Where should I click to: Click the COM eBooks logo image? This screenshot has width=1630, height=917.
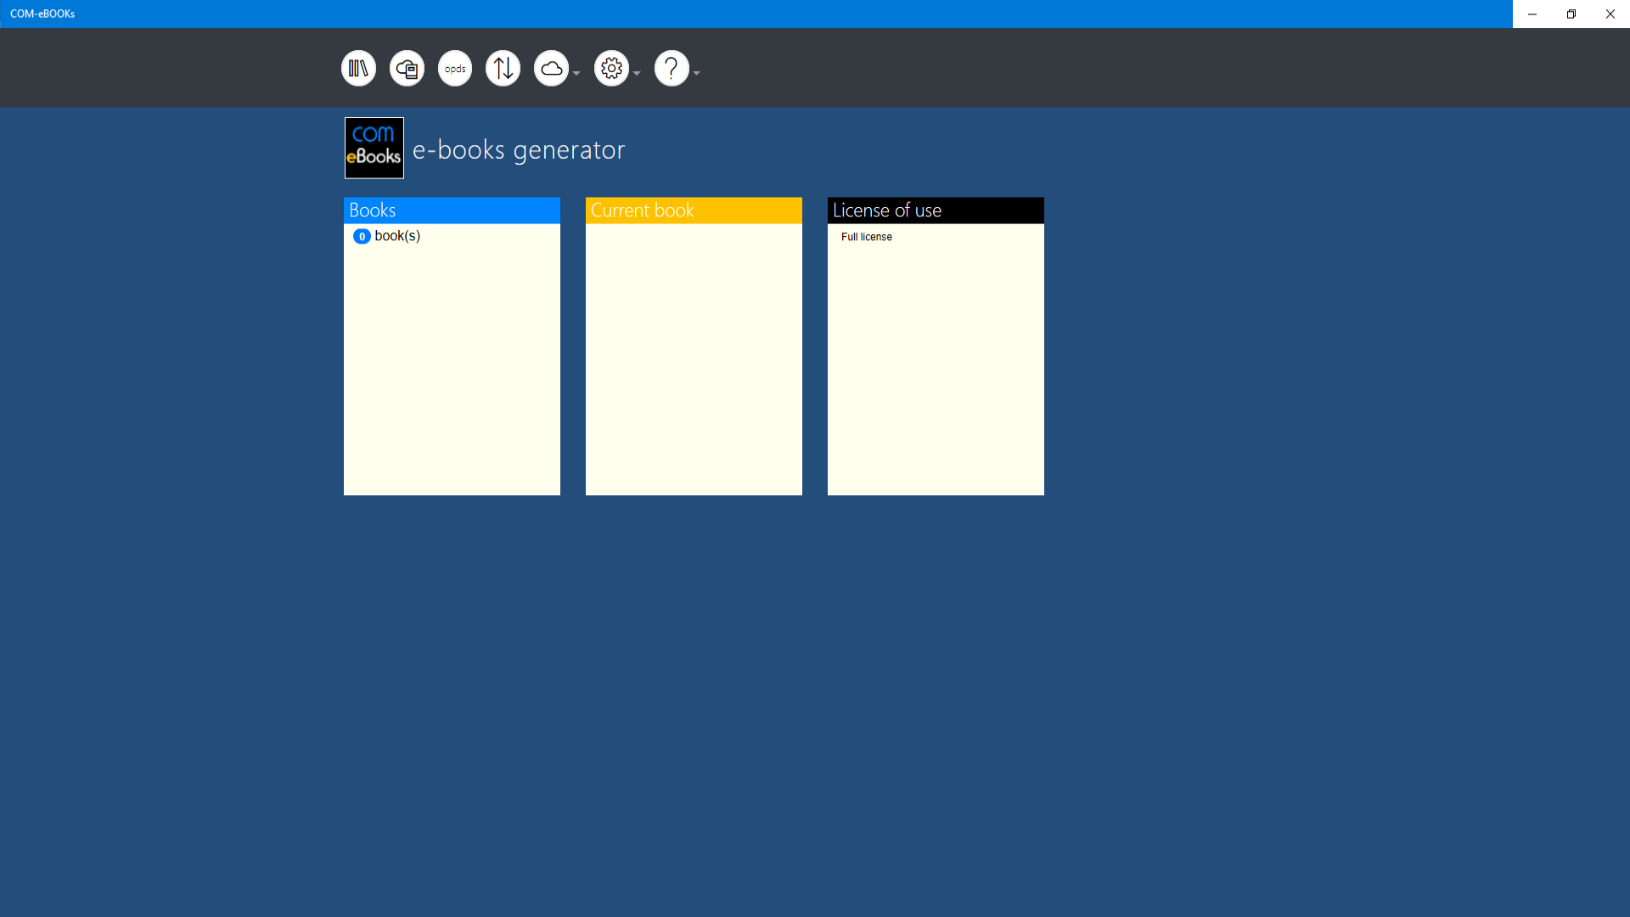[x=374, y=148]
